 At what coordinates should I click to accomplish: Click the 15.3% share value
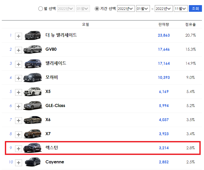191,49
